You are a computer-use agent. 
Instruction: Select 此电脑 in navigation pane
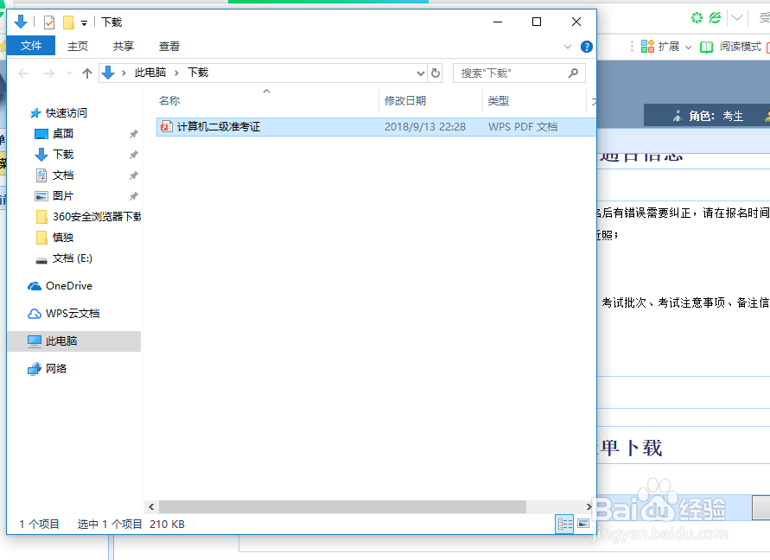(61, 340)
